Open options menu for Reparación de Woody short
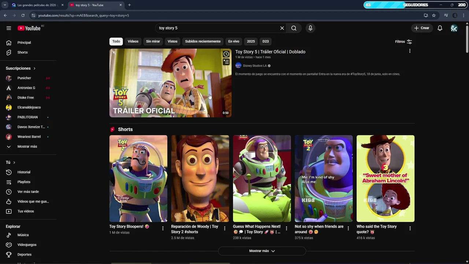This screenshot has width=469, height=264. (225, 228)
